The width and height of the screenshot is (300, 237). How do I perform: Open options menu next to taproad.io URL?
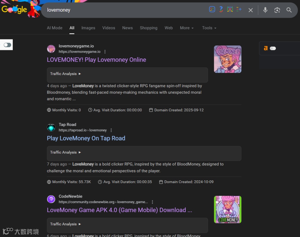click(111, 130)
